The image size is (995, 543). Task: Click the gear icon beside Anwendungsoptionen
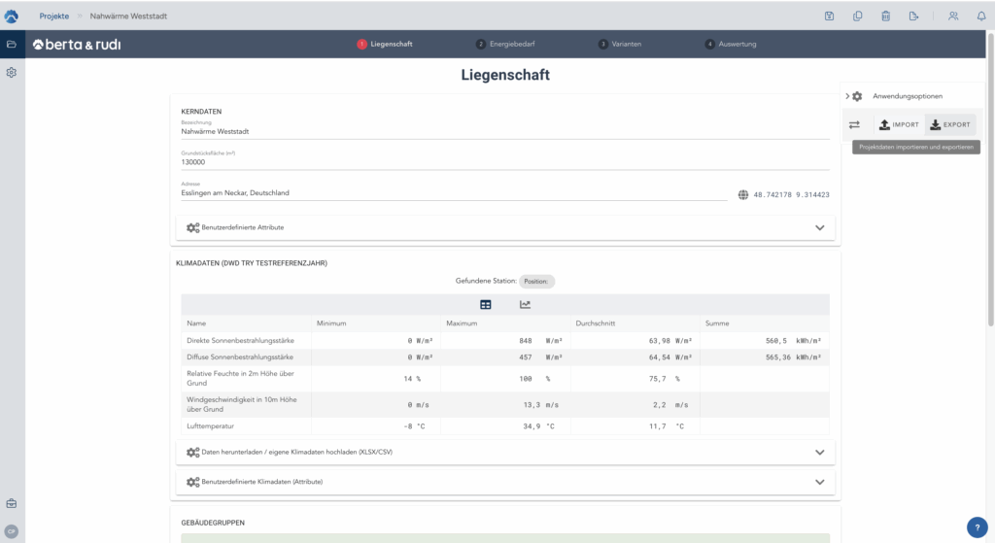[857, 96]
